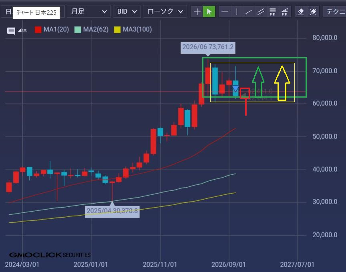Click the 40,000.0 price axis label
Image resolution: width=346 pixels, height=272 pixels.
(325, 169)
